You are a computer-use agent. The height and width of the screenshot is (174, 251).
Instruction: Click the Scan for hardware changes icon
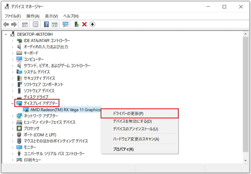pos(65,24)
